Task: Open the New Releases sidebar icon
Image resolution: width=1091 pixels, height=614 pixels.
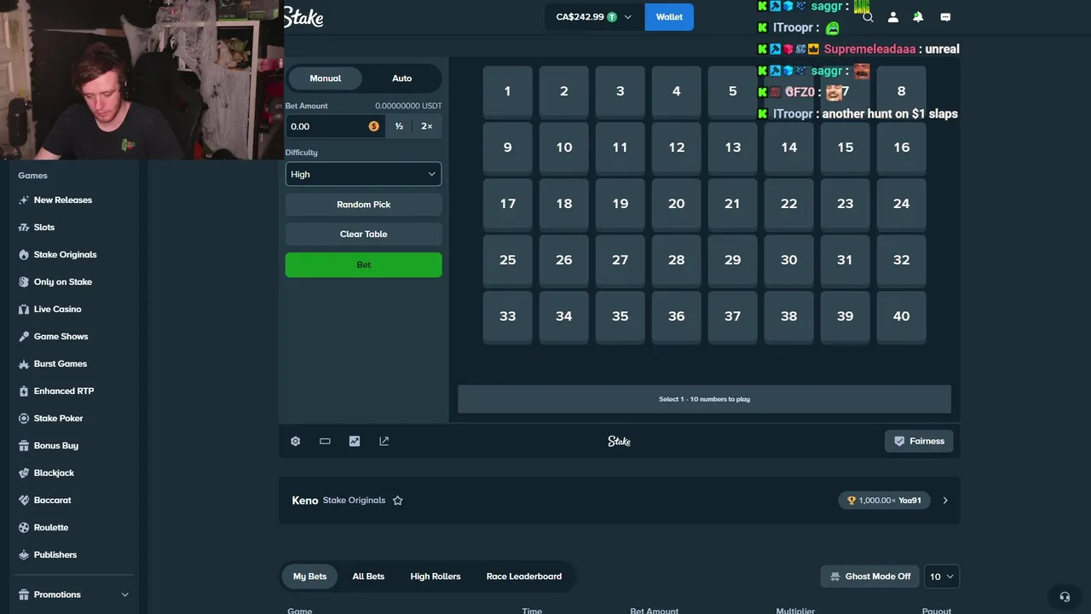Action: tap(24, 200)
